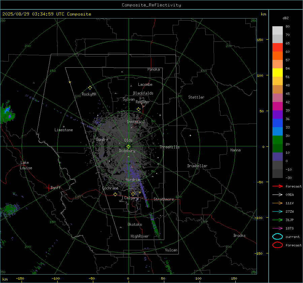Click the yellow diamond at radar center near Didsbury
303x283 pixels.
[x=128, y=147]
